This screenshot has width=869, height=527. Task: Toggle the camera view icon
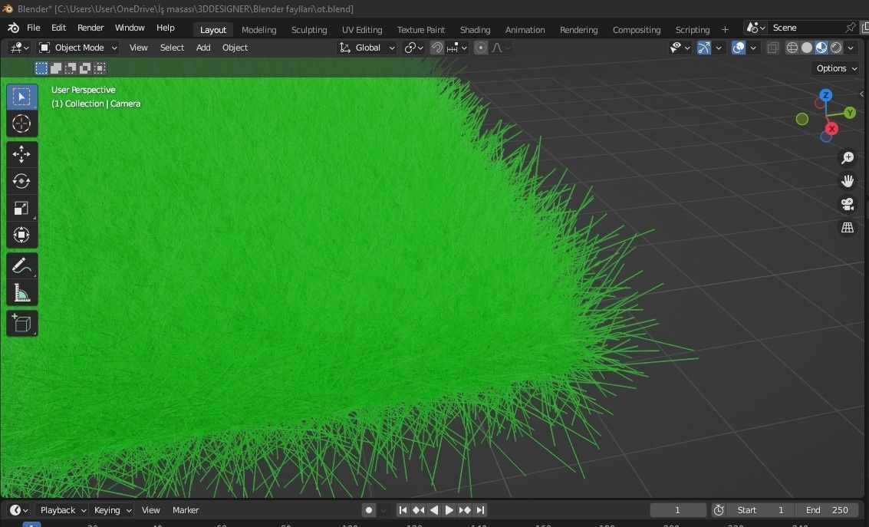(848, 205)
